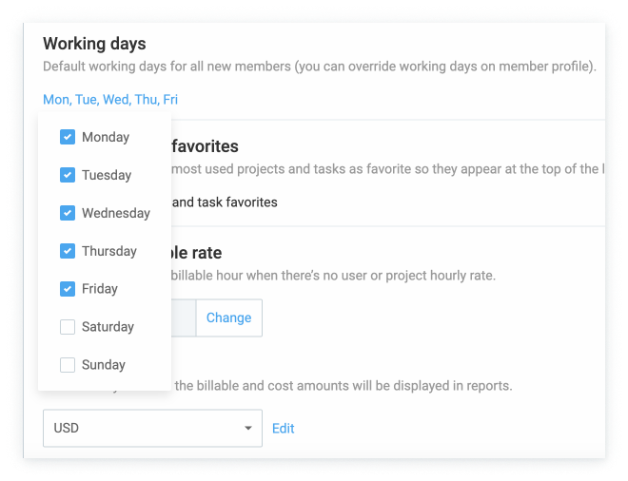Viewport: 628px width, 481px height.
Task: Check the Sunday checkbox
Action: point(68,365)
